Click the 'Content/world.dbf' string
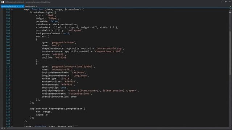This screenshot has width=232, height=130. click(x=108, y=51)
